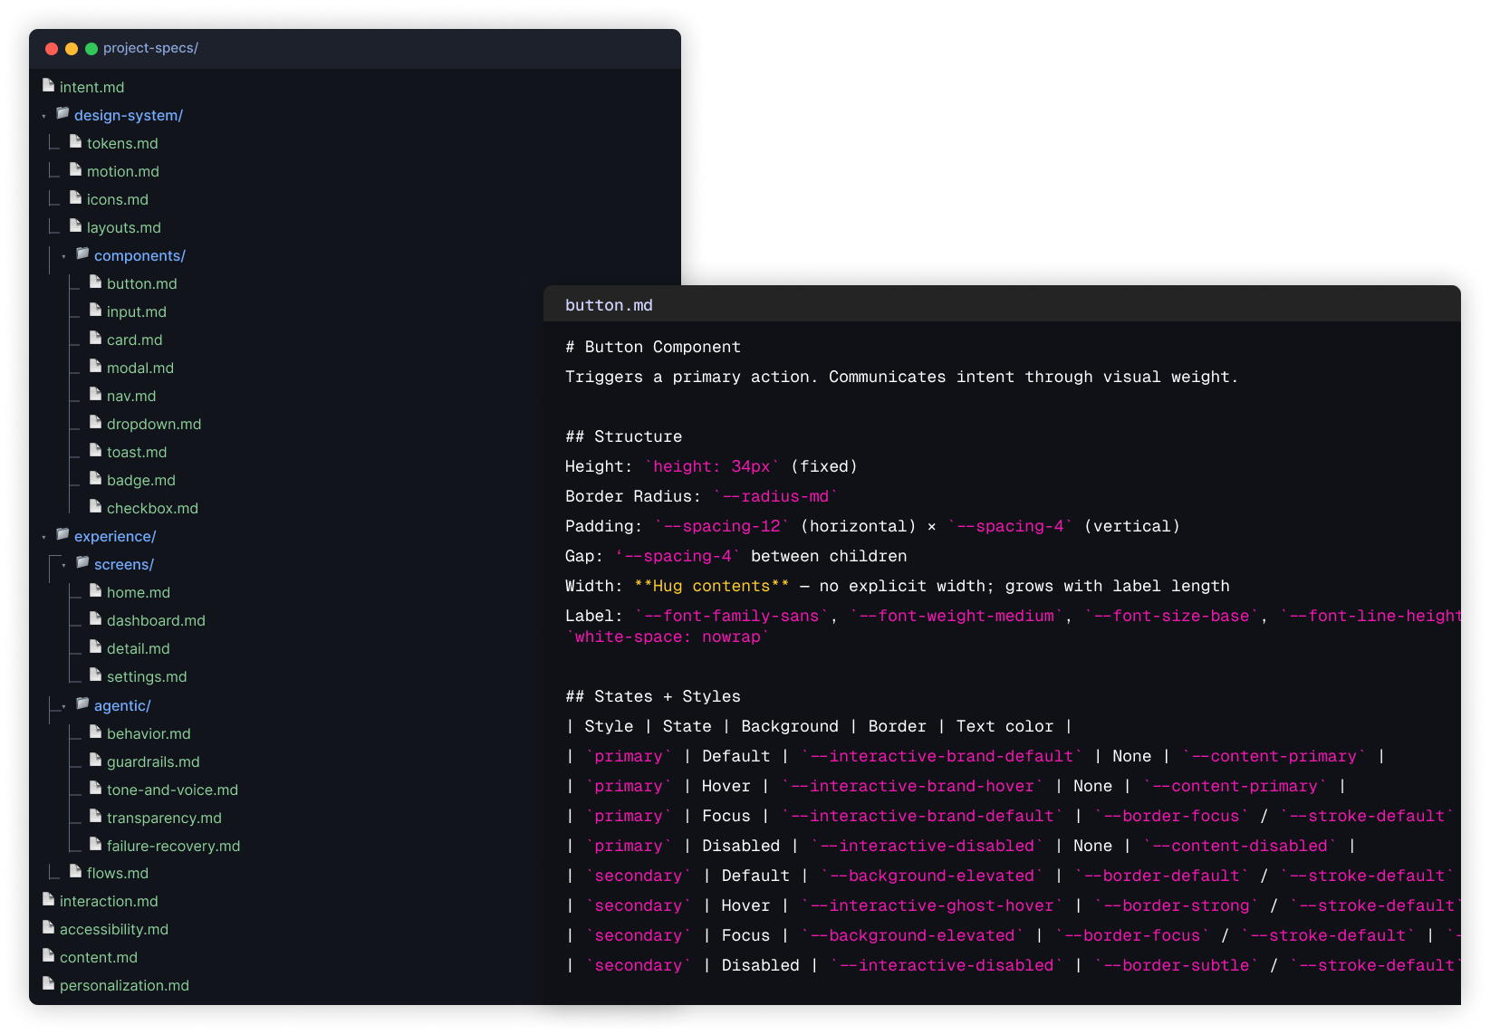
Task: Click the folder icon next to design-system/
Action: pyautogui.click(x=62, y=113)
